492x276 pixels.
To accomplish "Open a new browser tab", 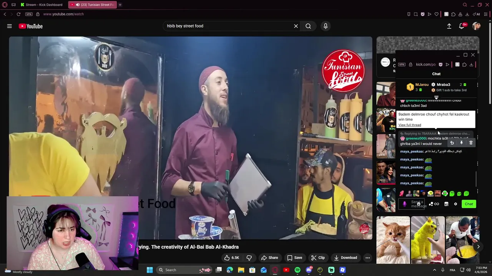I will coord(120,5).
